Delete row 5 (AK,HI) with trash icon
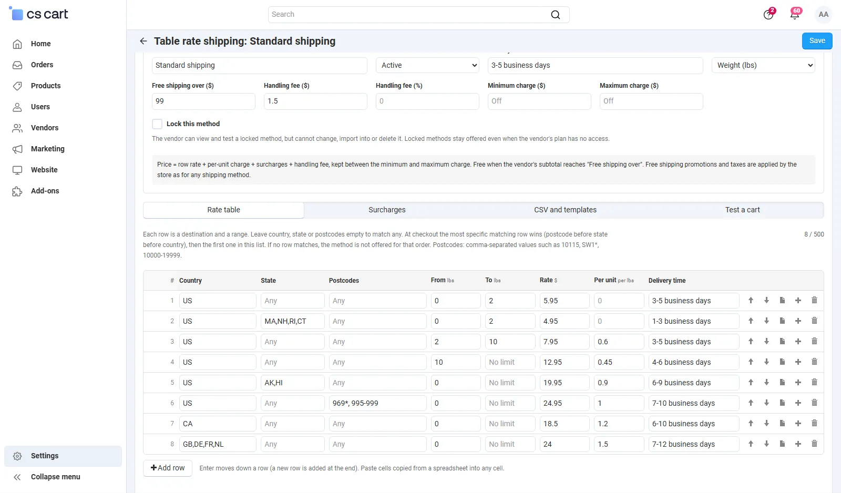The height and width of the screenshot is (493, 841). click(814, 383)
